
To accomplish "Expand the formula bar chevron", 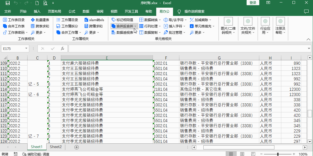I will [x=309, y=48].
